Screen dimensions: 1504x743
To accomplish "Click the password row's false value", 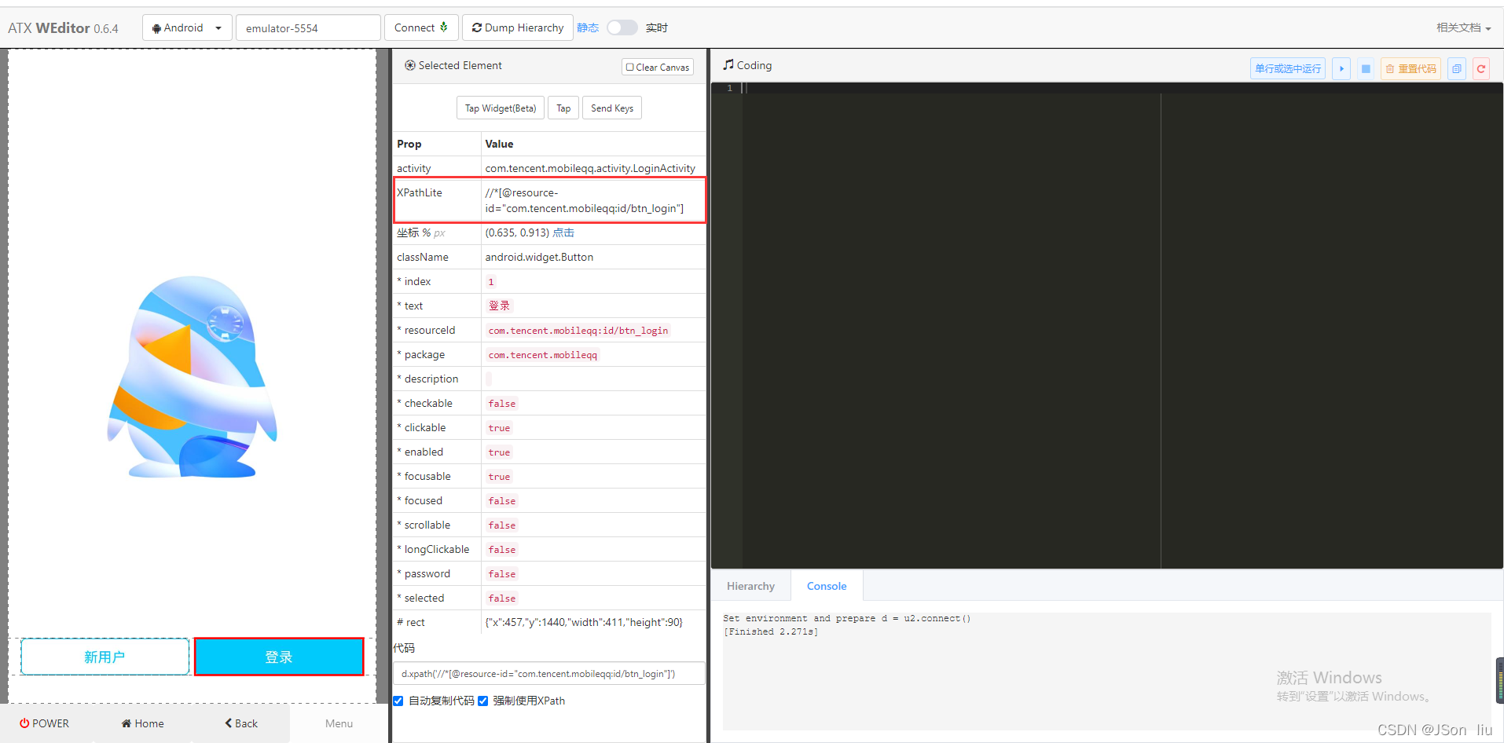I will (502, 574).
